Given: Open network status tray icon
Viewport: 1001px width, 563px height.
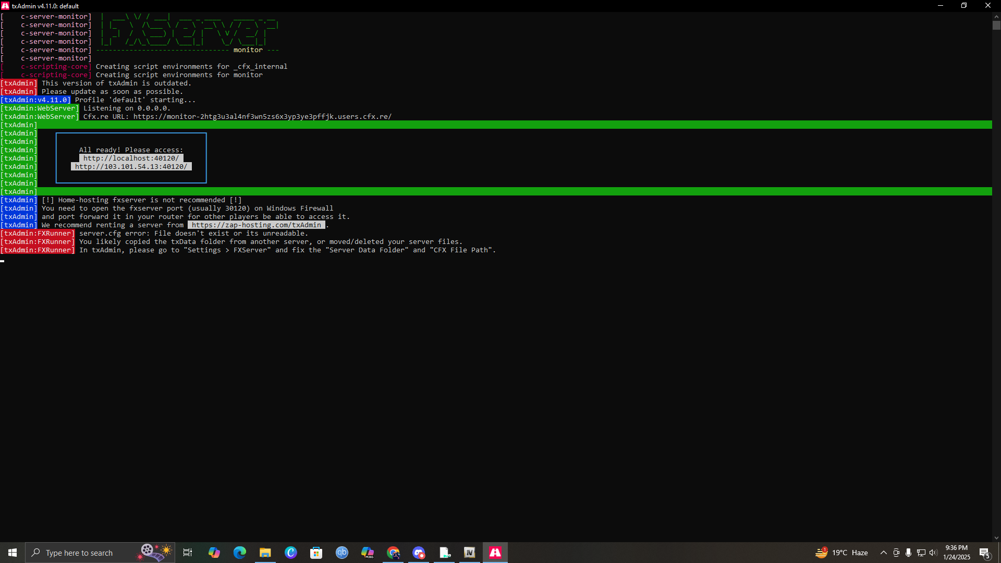Looking at the screenshot, I should [x=921, y=553].
